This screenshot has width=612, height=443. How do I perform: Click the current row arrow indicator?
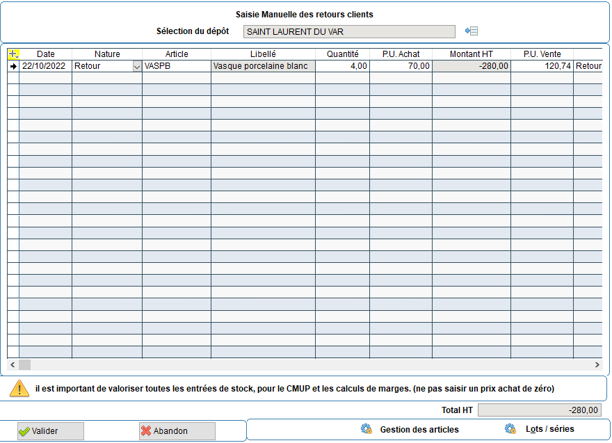tap(13, 66)
